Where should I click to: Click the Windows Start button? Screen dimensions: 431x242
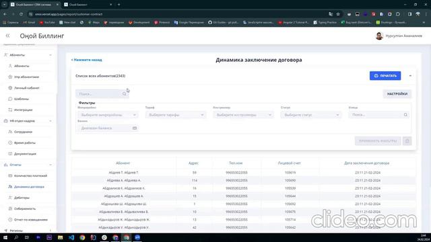coord(5,237)
